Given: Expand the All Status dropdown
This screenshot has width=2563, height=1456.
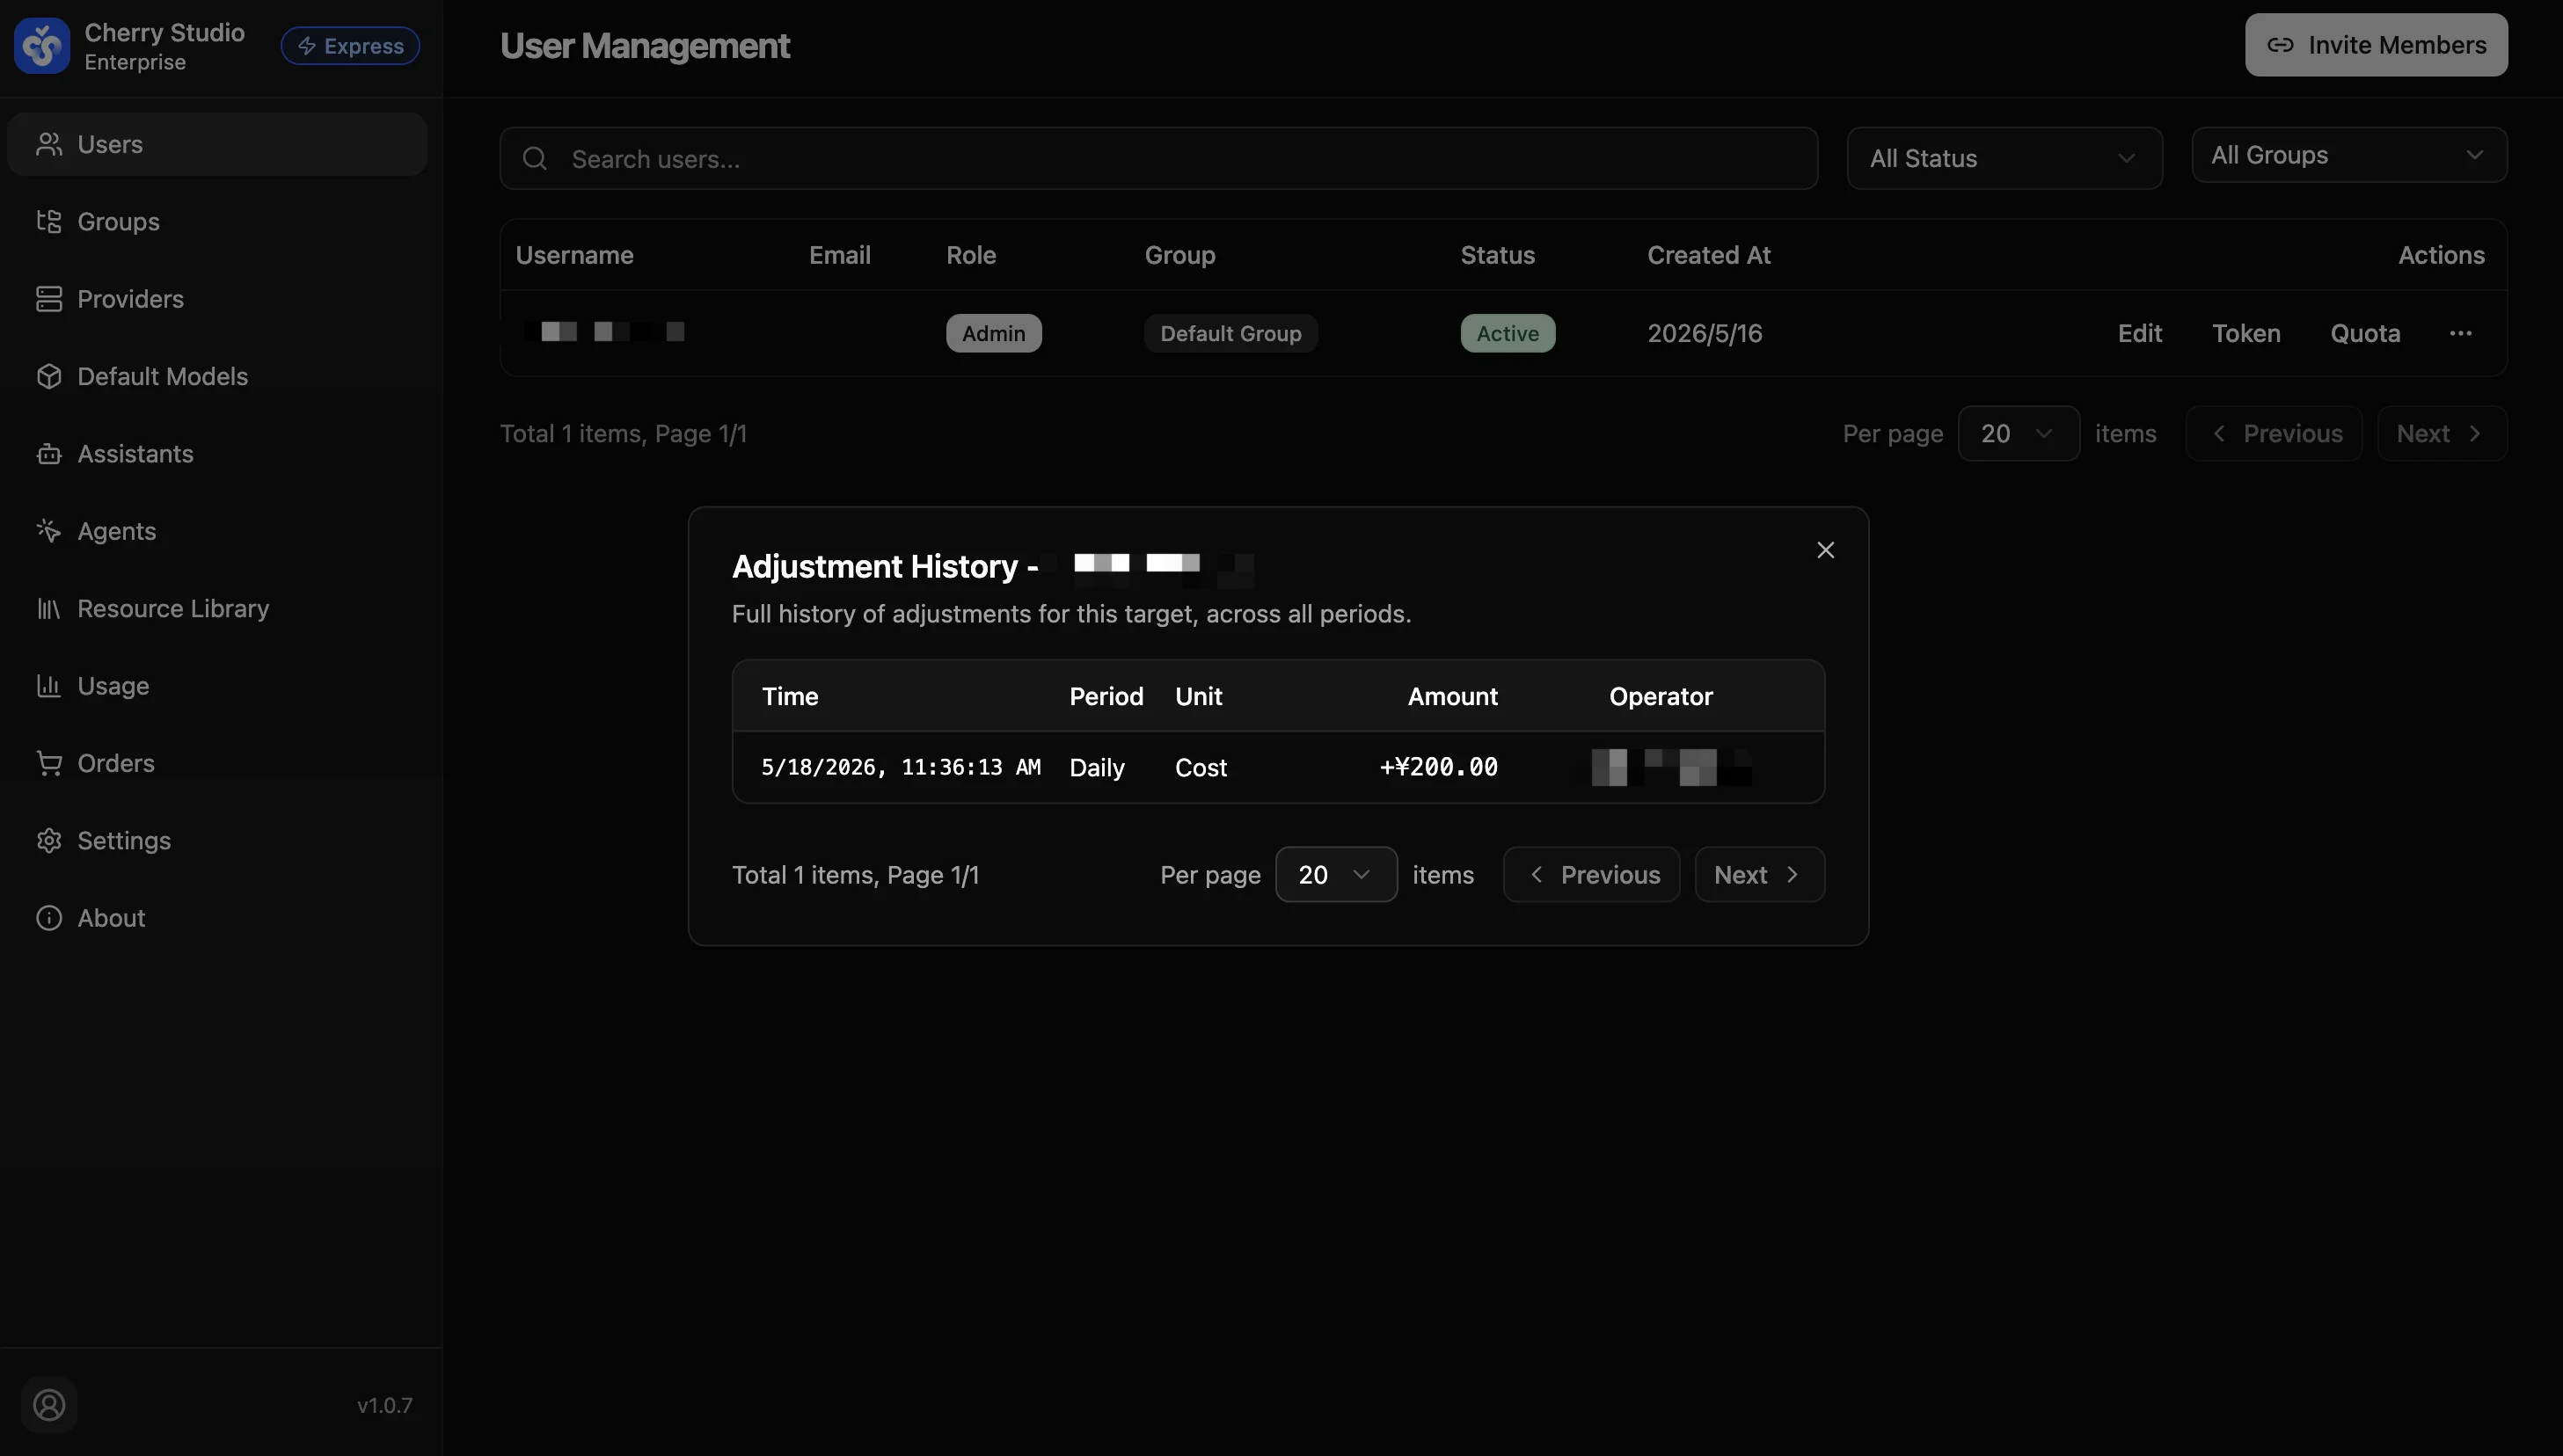Looking at the screenshot, I should (x=2004, y=158).
